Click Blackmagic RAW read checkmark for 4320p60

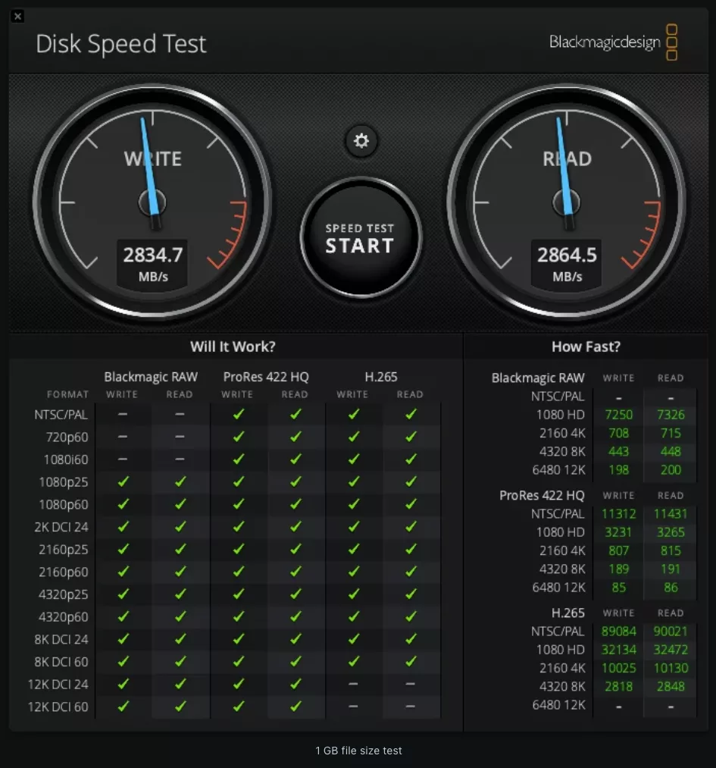coord(180,616)
